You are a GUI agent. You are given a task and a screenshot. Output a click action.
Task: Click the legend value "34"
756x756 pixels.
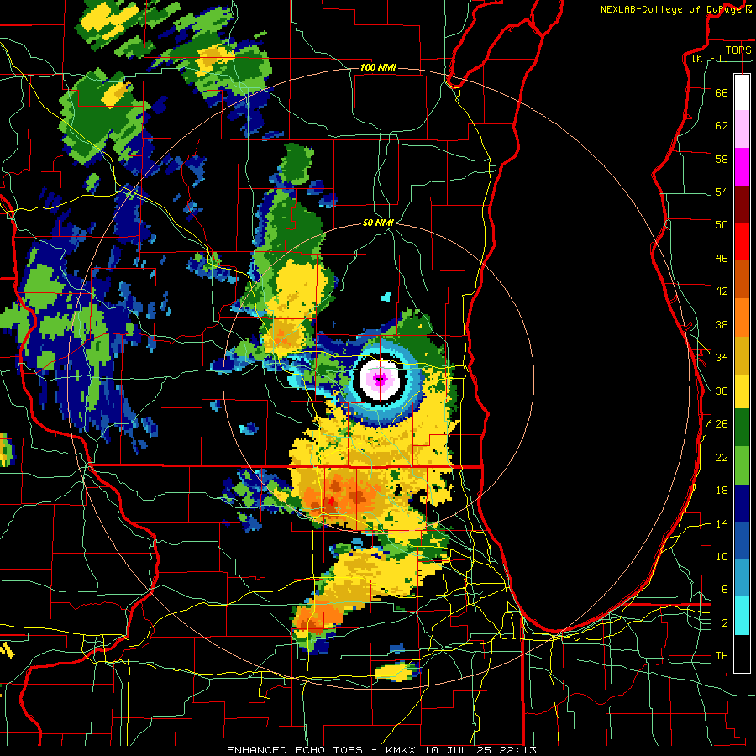tap(722, 358)
